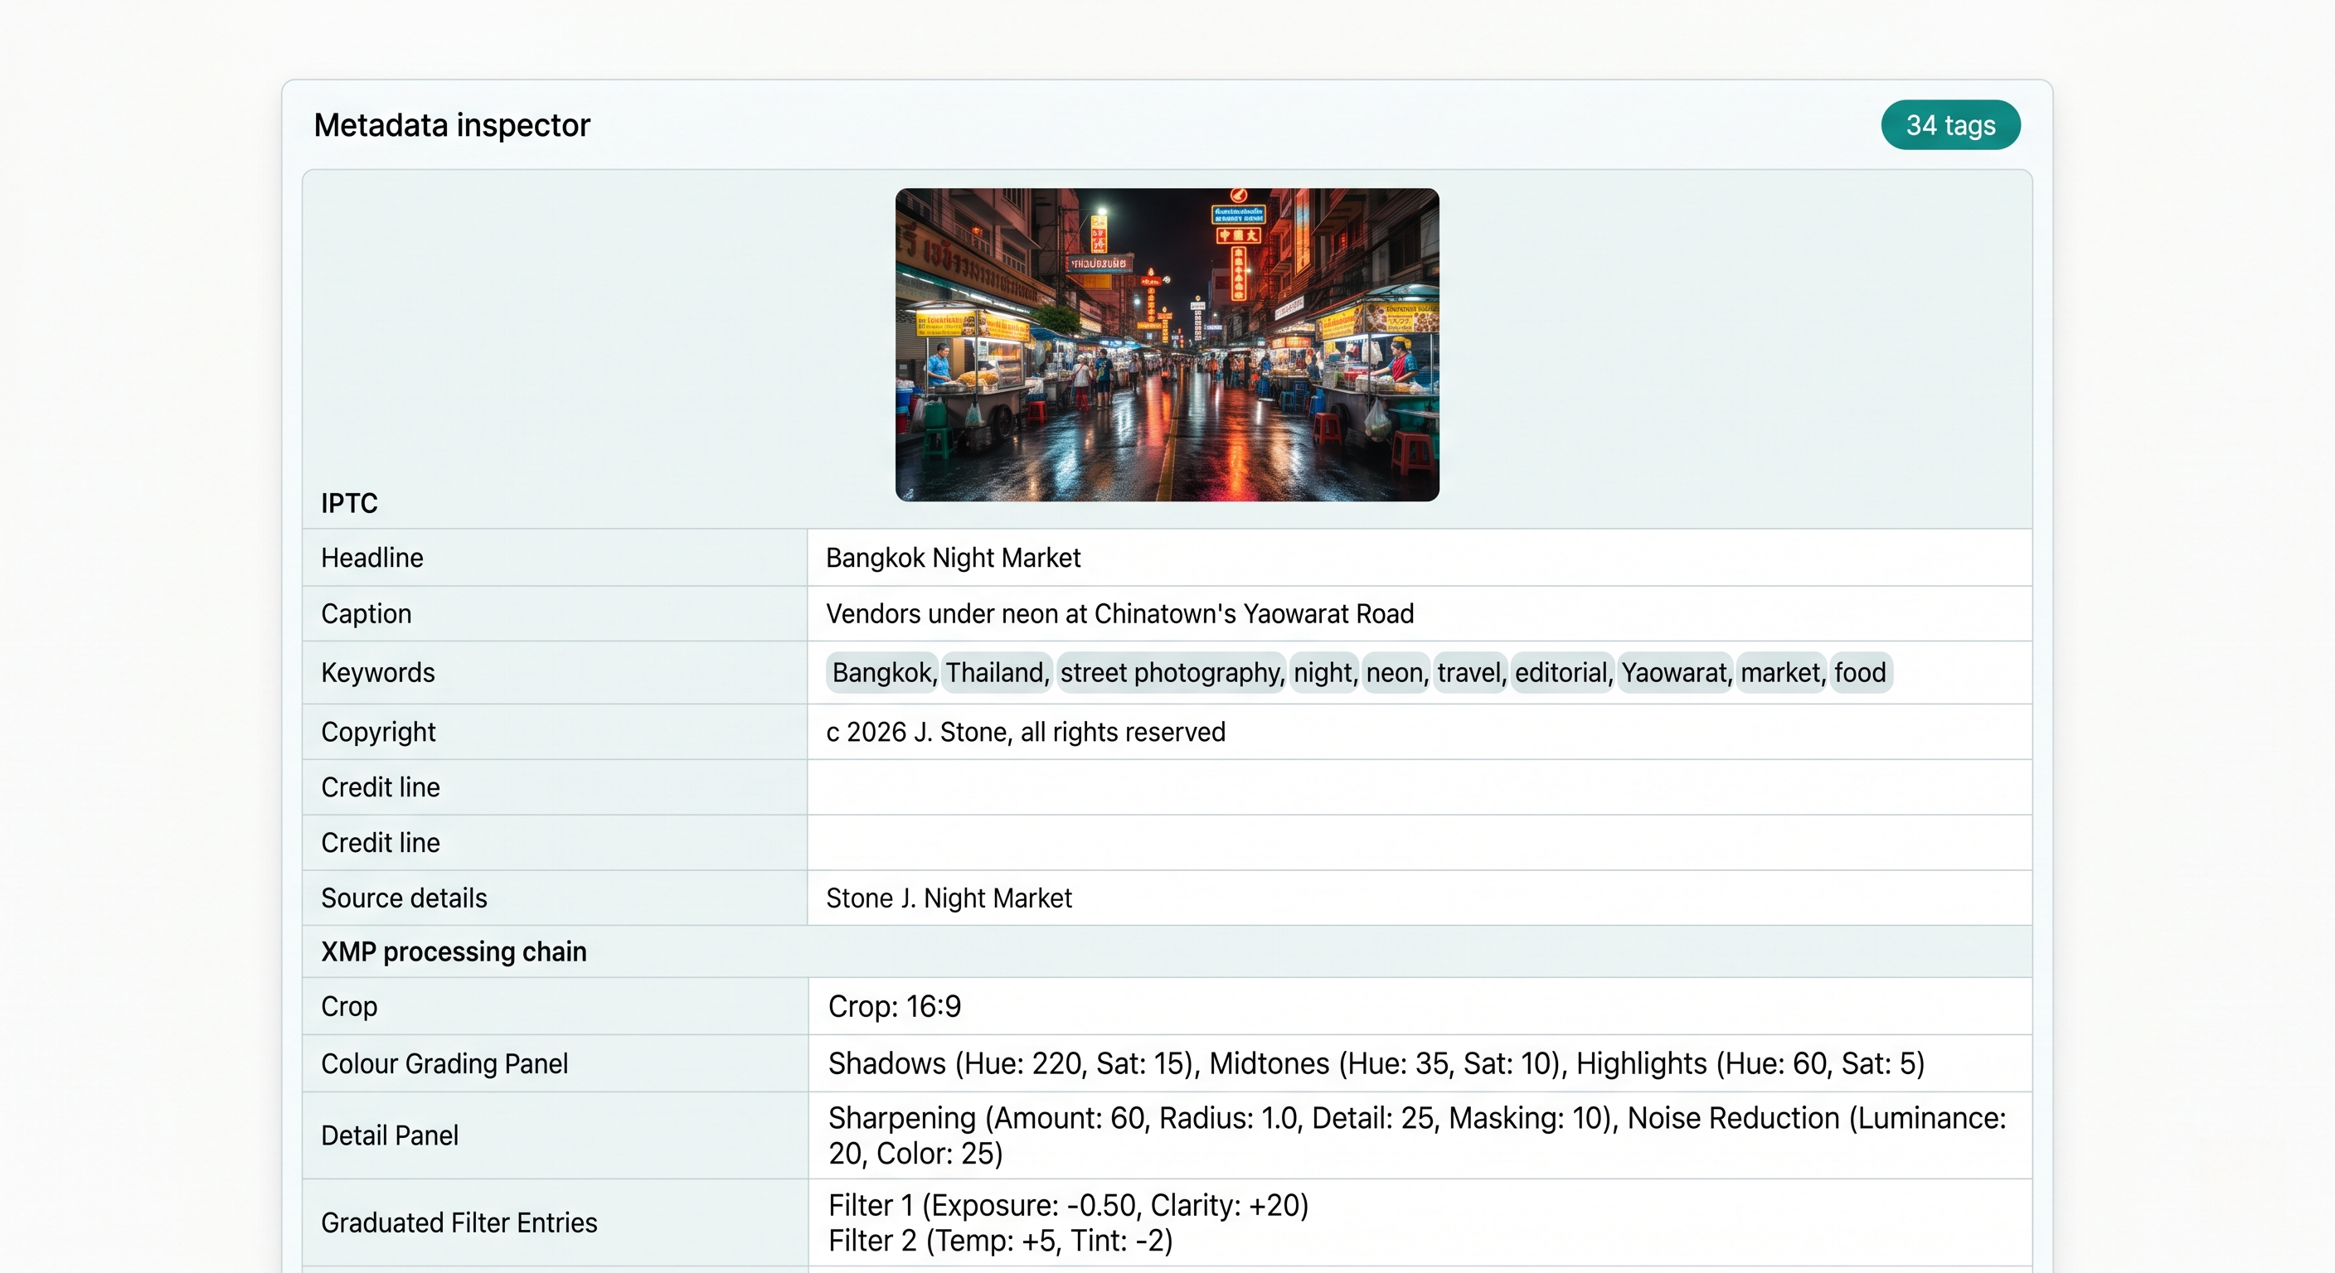
Task: Click the 'food' keyword tag
Action: coord(1861,672)
